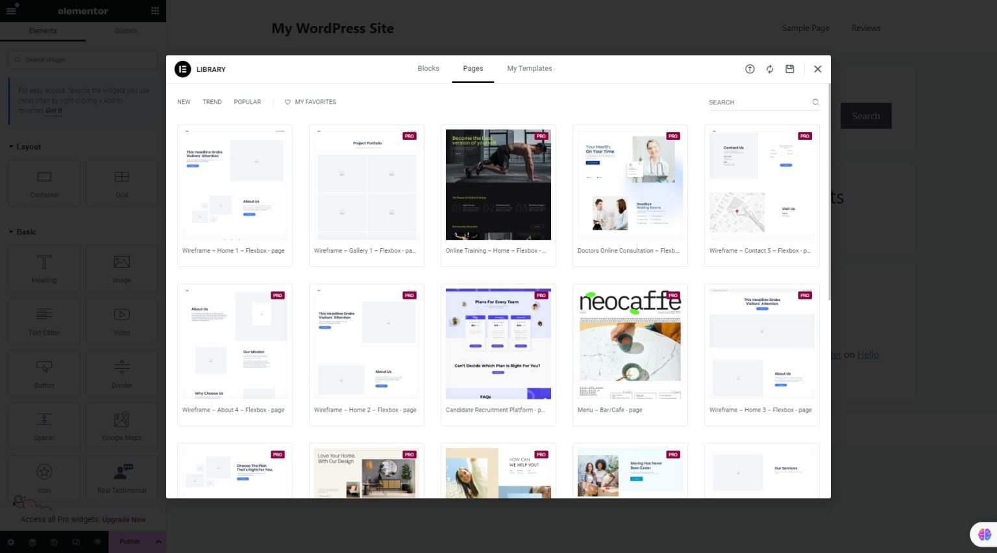
Task: Open the import template icon in the library
Action: (x=750, y=69)
